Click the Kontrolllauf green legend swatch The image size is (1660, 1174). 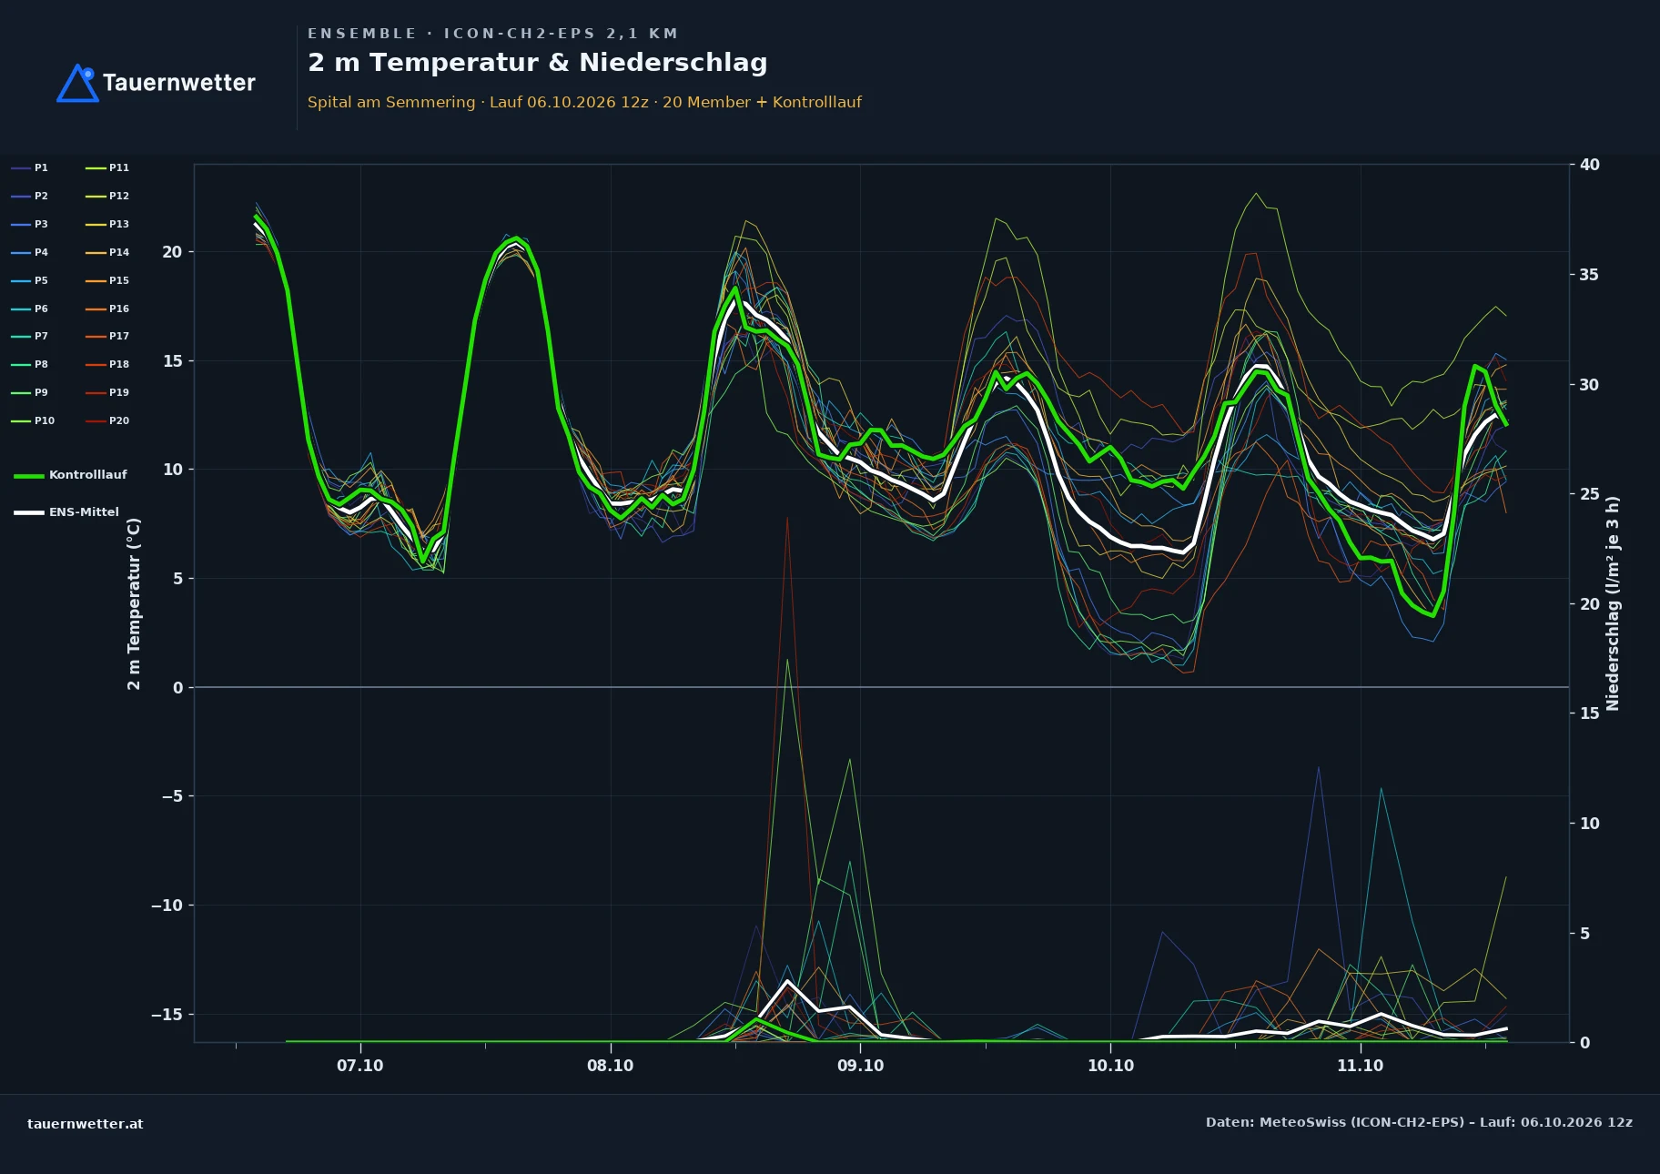coord(29,475)
